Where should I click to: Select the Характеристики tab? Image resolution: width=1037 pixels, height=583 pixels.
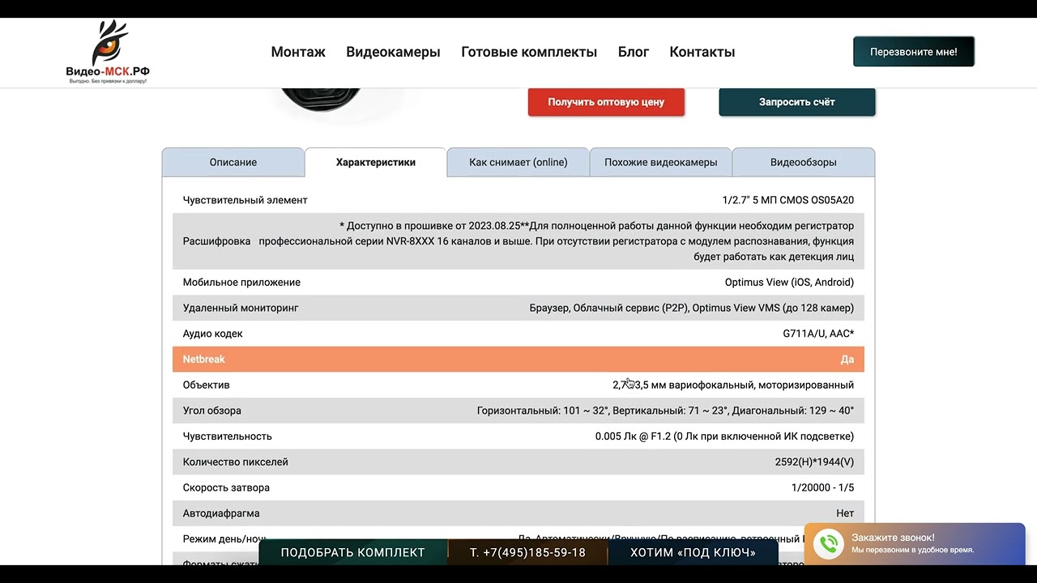point(376,162)
